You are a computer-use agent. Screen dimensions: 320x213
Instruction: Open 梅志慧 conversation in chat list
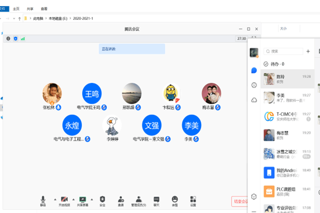coord(287,135)
